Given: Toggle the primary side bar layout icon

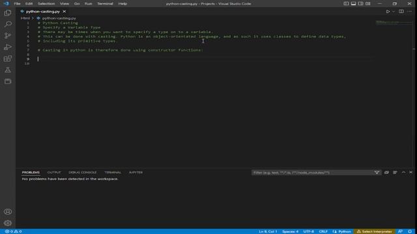Looking at the screenshot, I should click(346, 4).
